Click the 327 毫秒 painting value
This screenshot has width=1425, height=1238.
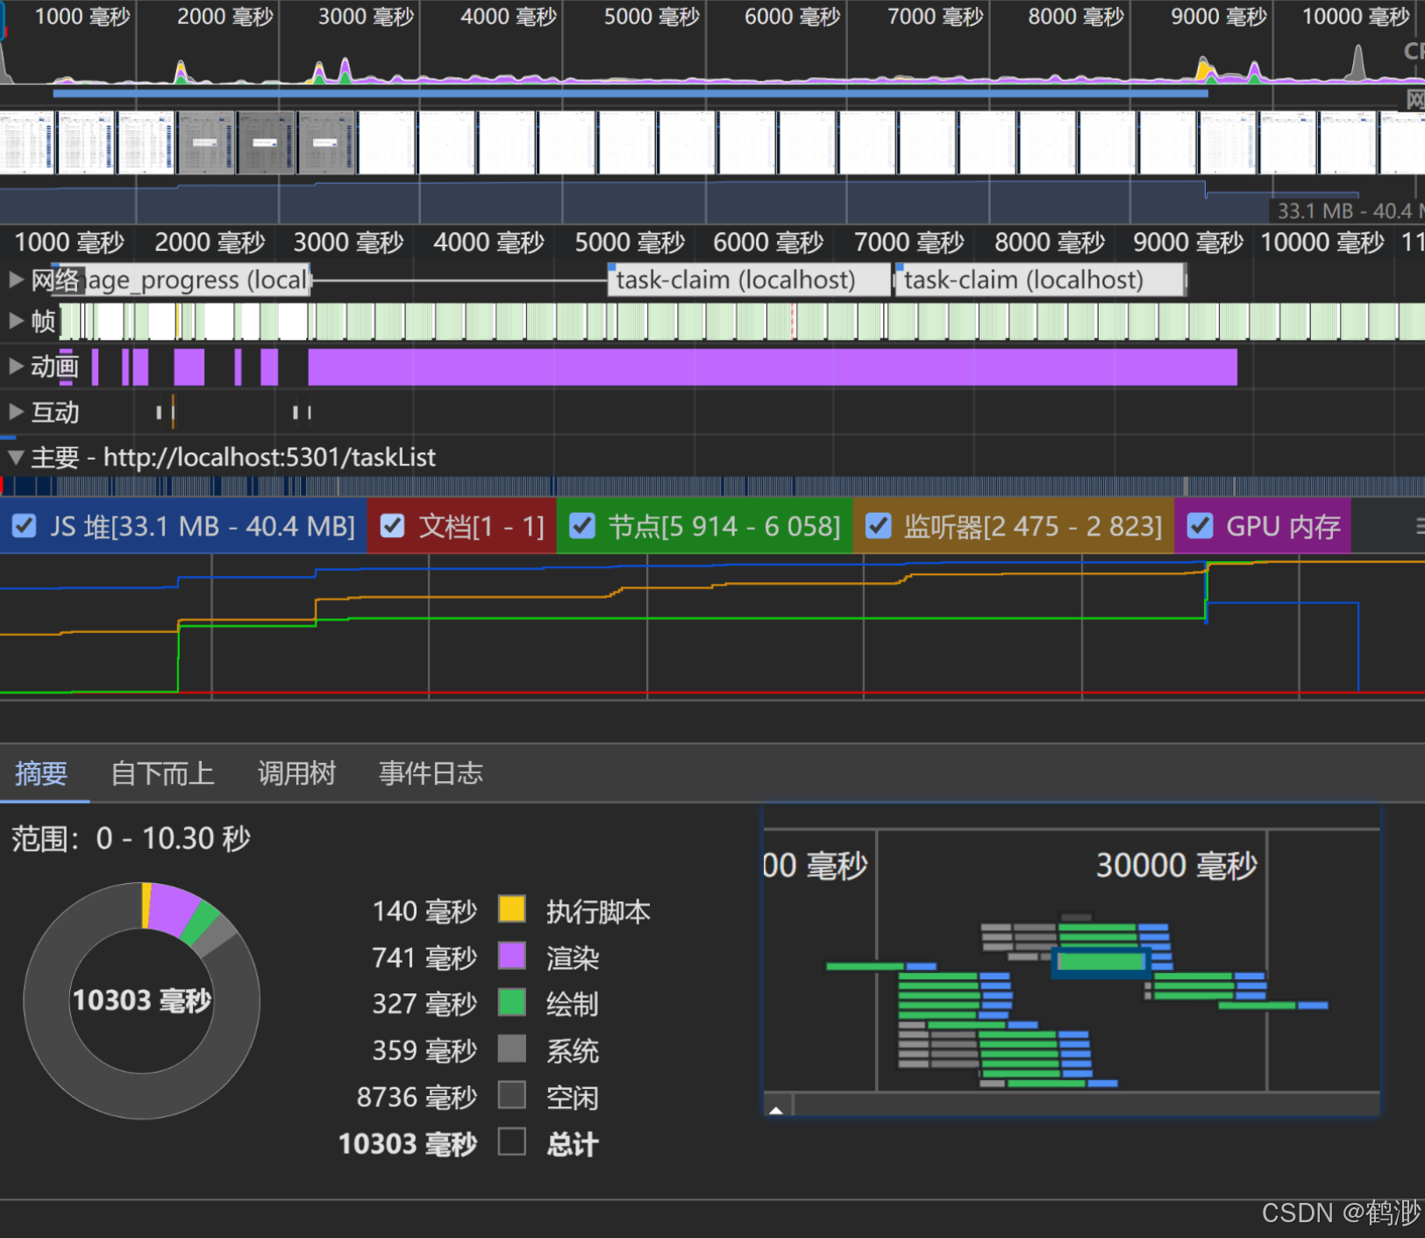424,1003
